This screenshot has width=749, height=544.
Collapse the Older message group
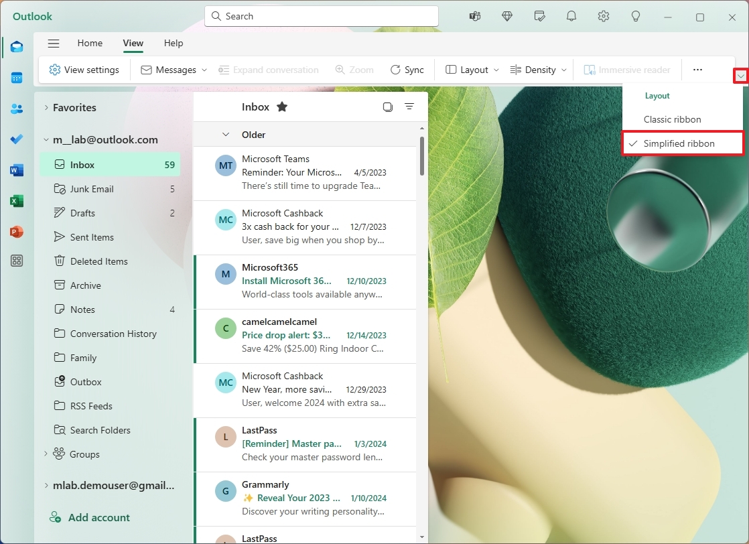226,135
